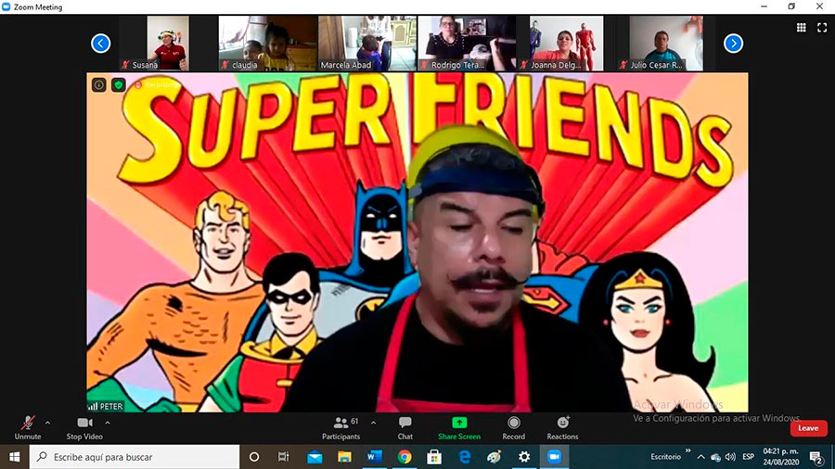
Task: Open clock and date flyout
Action: pyautogui.click(x=780, y=457)
